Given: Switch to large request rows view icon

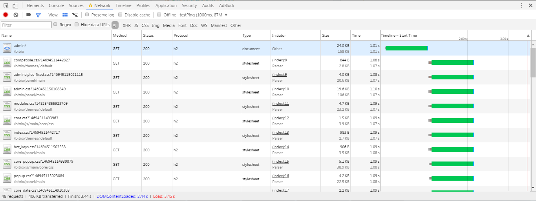Looking at the screenshot, I should 65,15.
